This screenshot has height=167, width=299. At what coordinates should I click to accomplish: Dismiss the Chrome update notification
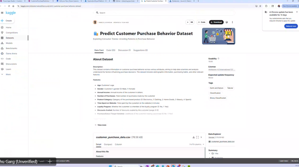click(297, 12)
